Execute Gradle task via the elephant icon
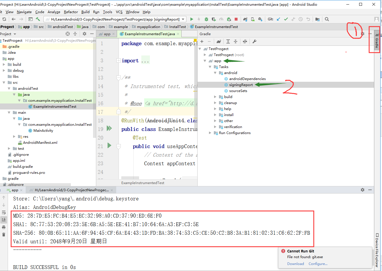Viewport: 382px width, 271px height. tap(219, 41)
